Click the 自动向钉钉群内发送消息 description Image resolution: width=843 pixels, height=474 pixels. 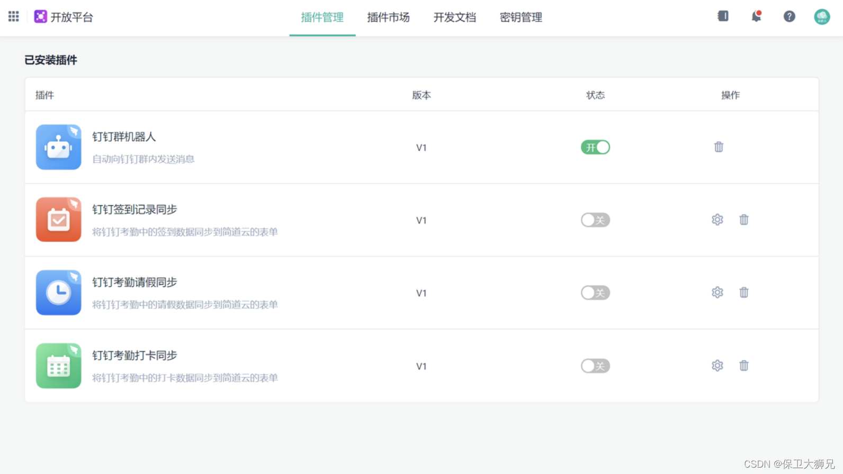coord(144,159)
